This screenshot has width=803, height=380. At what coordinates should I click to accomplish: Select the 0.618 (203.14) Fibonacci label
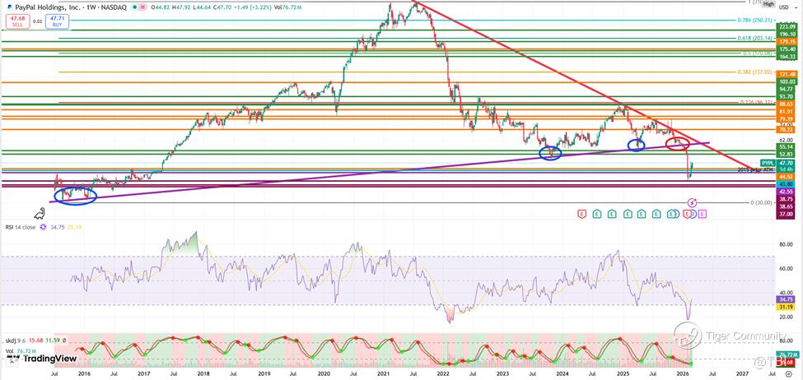pos(755,38)
